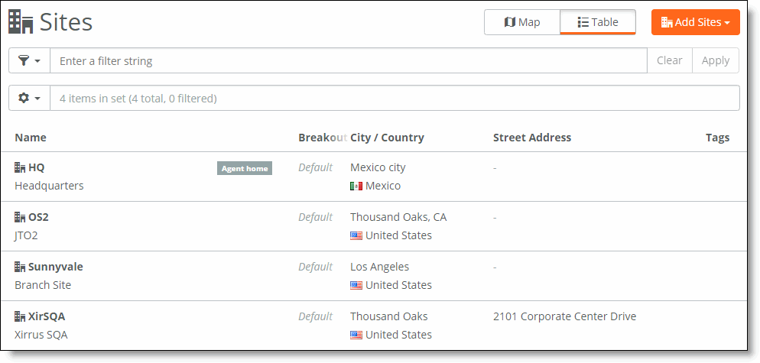Select the Table view tab
760x363 pixels.
[598, 22]
